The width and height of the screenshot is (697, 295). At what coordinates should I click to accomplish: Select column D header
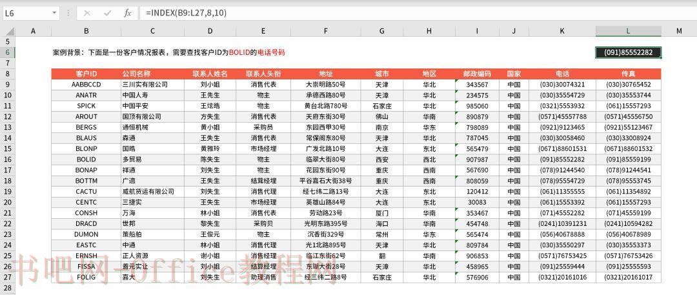point(210,31)
